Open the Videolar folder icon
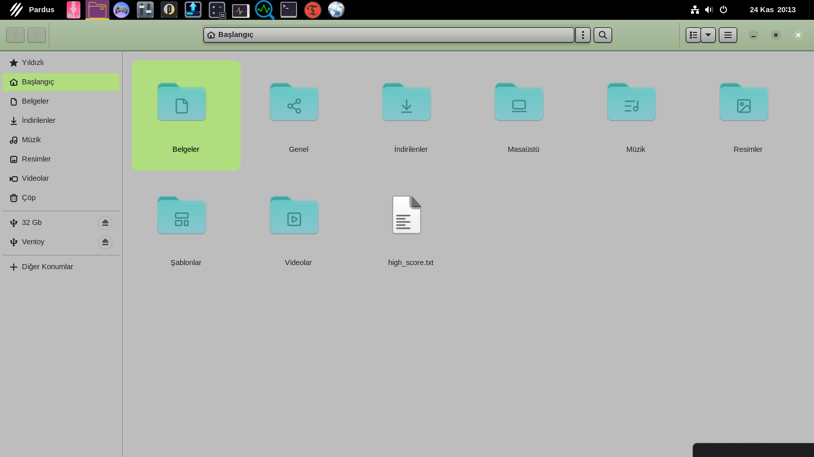This screenshot has height=457, width=814. tap(294, 215)
